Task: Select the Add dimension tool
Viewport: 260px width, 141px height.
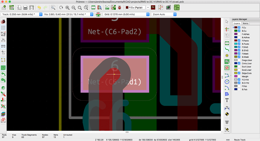Action: tap(227, 108)
